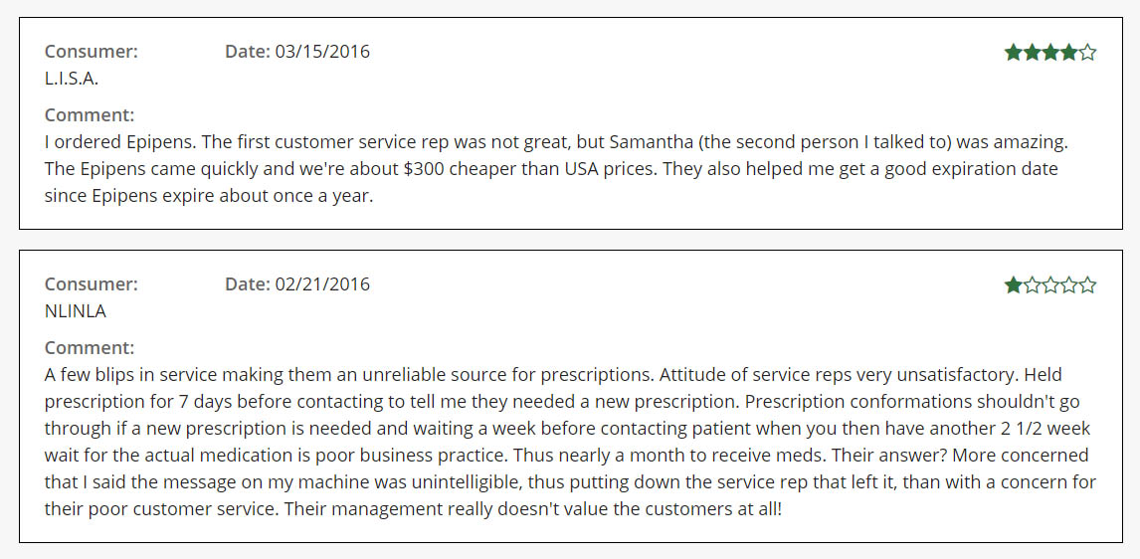
Task: Click the last empty star in NLINLA's rating
Action: (1087, 286)
